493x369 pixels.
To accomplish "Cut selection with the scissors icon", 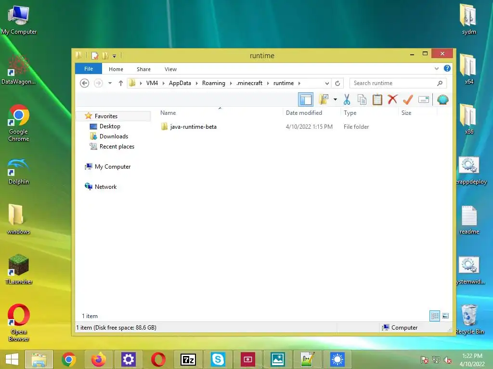I will (x=347, y=100).
